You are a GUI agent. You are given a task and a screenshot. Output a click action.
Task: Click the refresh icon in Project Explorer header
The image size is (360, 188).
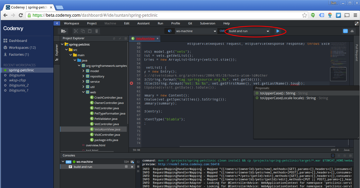(x=114, y=38)
